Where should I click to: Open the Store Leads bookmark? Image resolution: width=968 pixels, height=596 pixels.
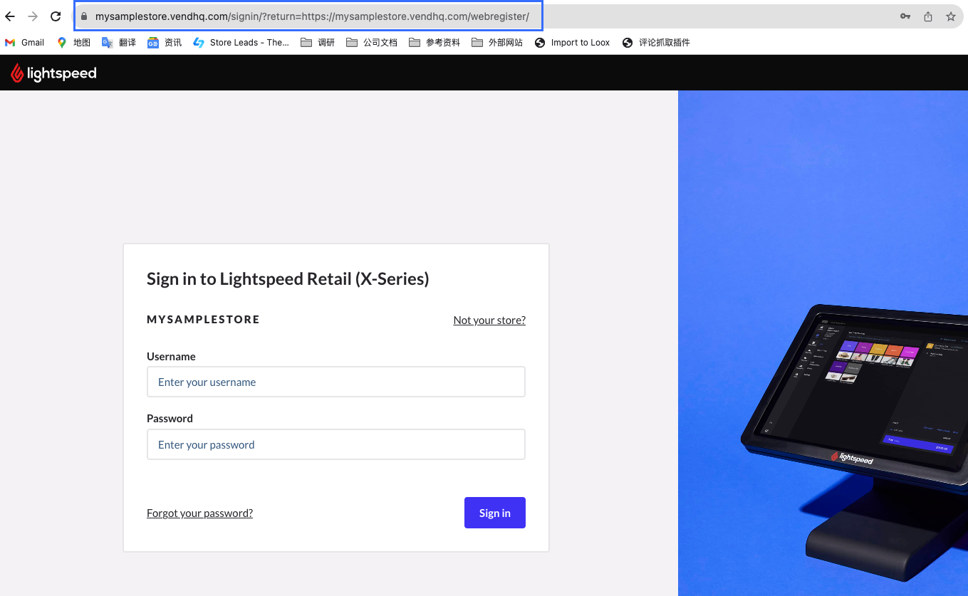click(x=241, y=43)
